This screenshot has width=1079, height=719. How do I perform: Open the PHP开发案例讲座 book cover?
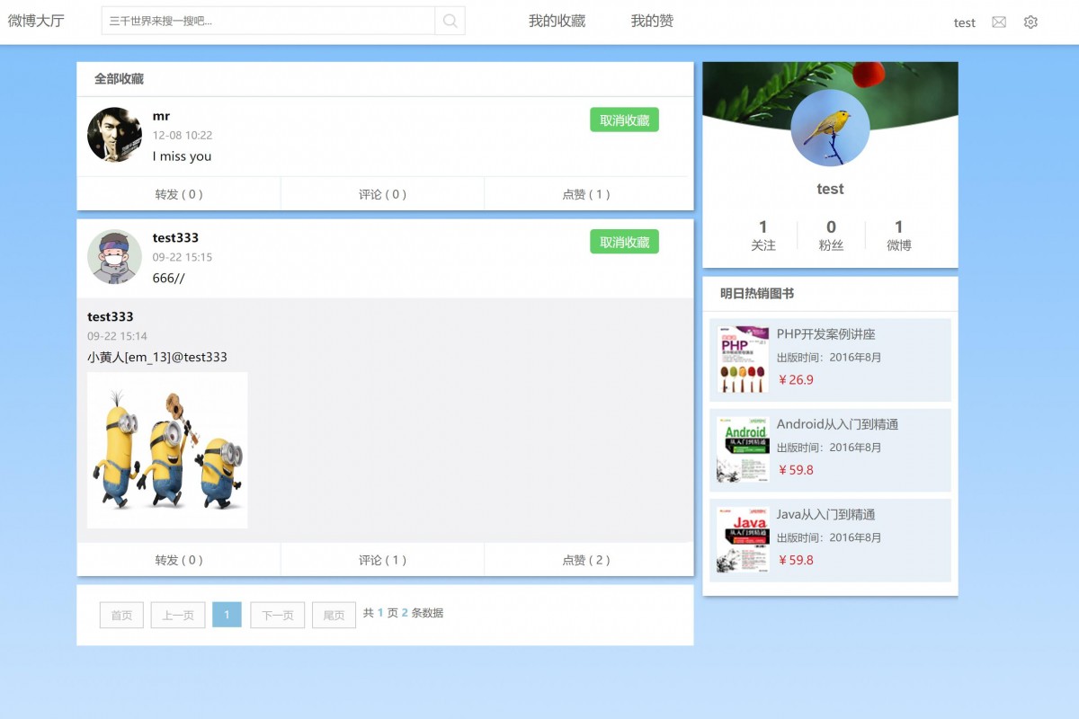click(742, 359)
